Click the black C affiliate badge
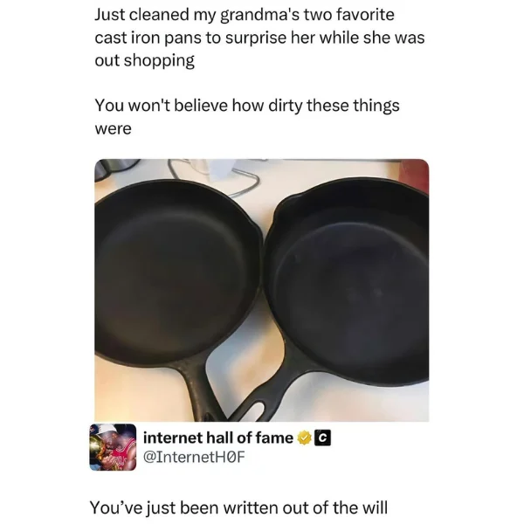This screenshot has height=524, width=524. [323, 438]
